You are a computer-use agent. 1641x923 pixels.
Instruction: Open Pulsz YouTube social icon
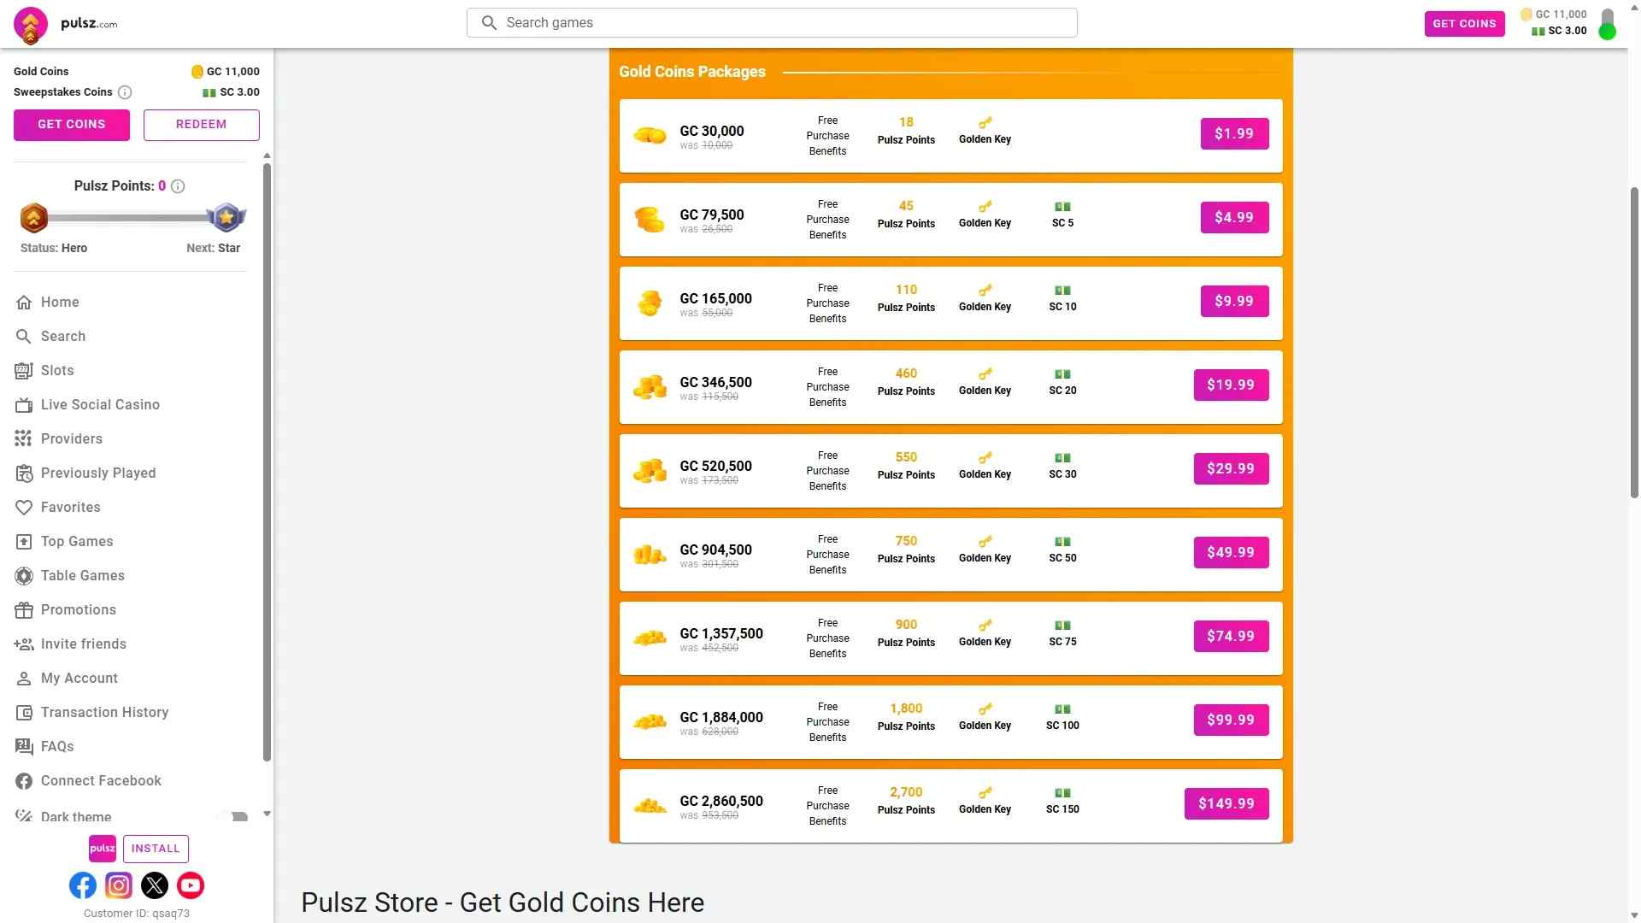(191, 885)
